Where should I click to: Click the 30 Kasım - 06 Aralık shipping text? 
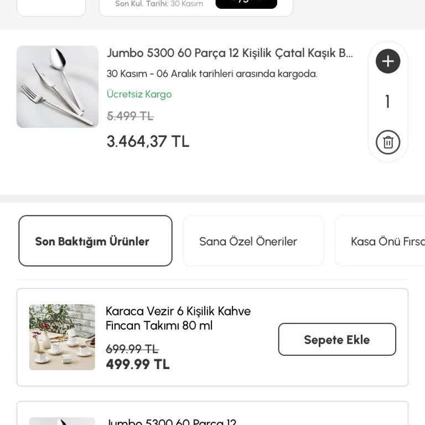[x=212, y=74]
